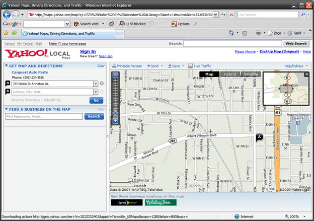This screenshot has height=221, width=314.
Task: Open Google toolbar Options
Action: click(x=181, y=24)
